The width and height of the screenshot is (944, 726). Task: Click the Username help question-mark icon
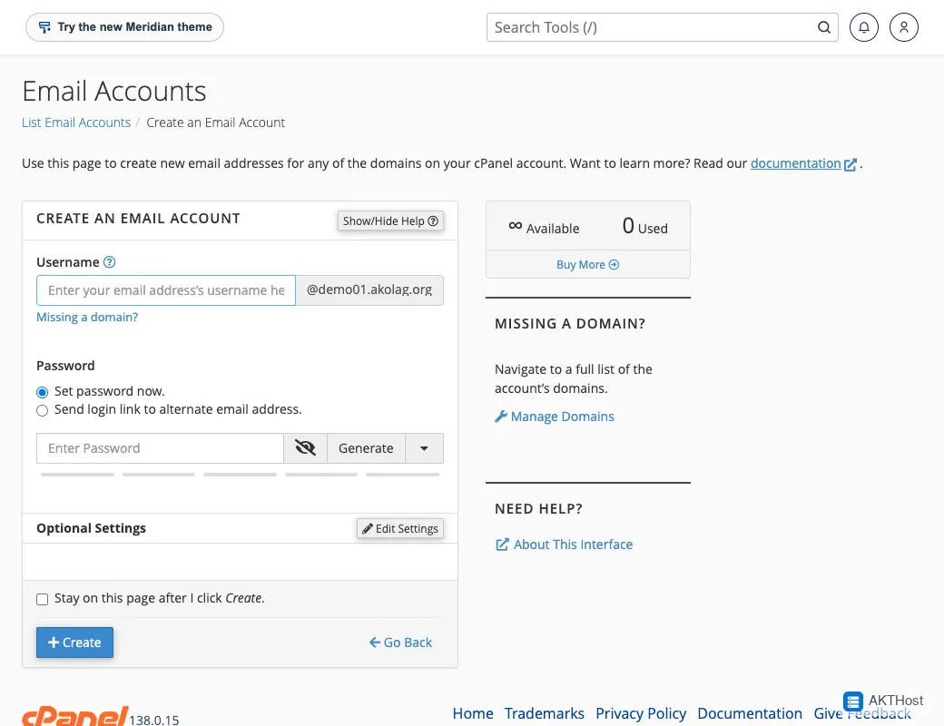(x=109, y=262)
